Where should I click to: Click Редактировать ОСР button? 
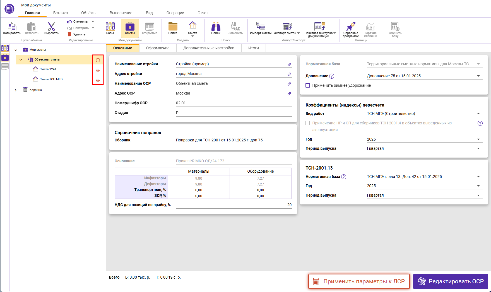tap(451, 281)
